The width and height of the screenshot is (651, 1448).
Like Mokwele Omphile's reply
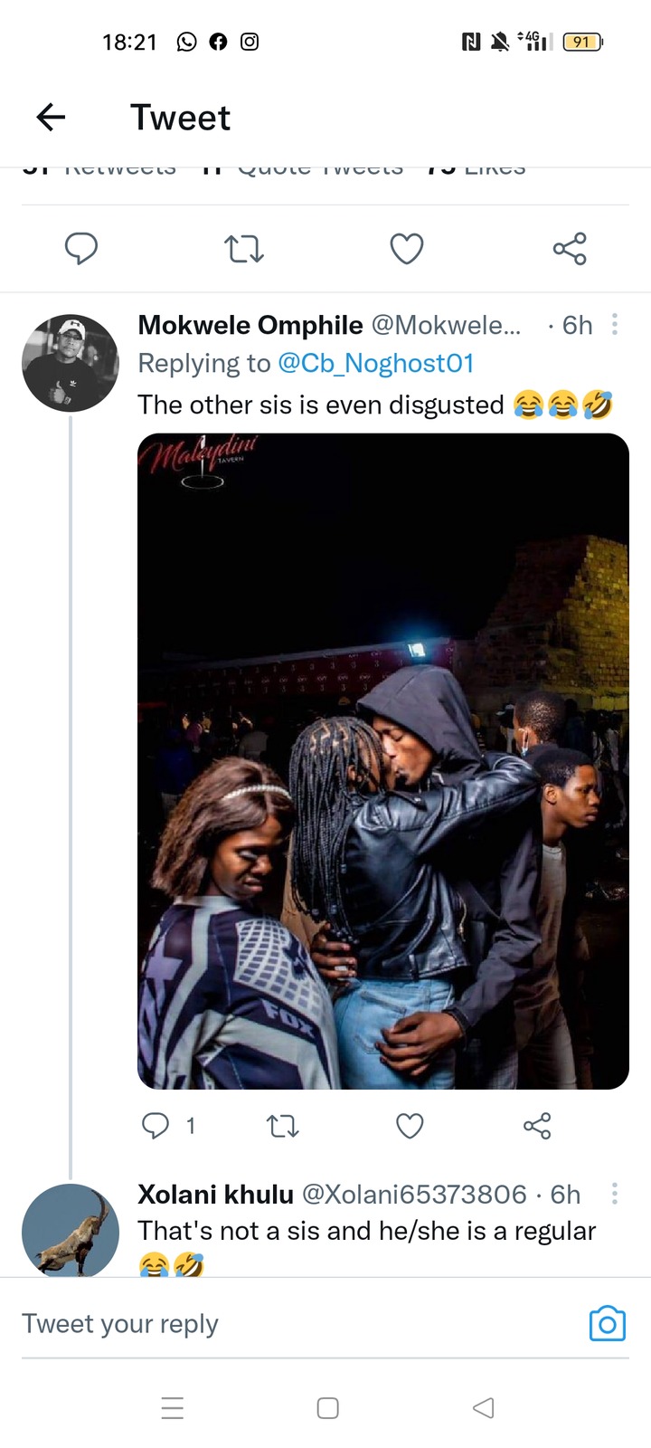[x=410, y=1126]
